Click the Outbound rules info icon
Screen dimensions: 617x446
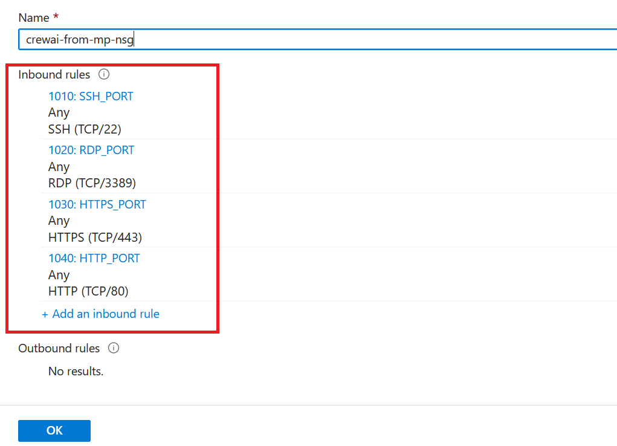[x=114, y=348]
